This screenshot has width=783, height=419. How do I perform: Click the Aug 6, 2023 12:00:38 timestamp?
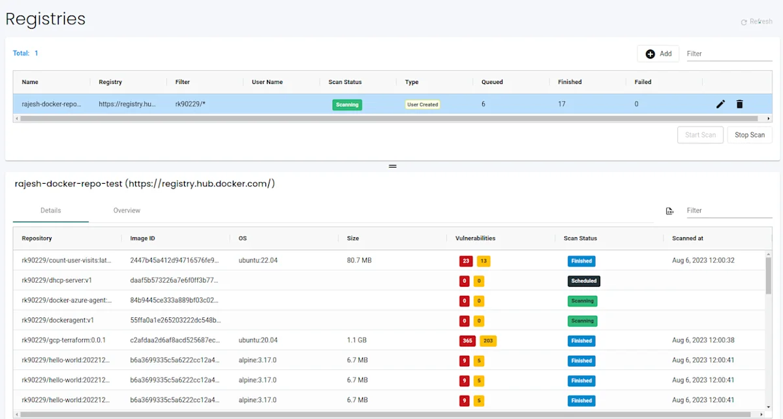[703, 340]
